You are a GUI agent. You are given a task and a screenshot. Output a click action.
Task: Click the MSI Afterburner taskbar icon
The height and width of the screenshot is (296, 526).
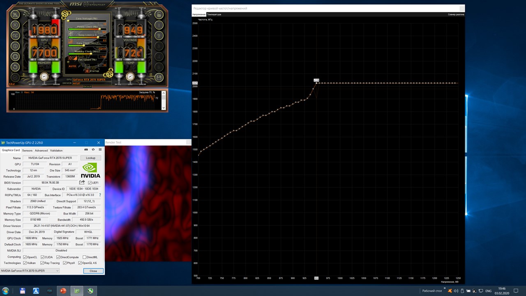90,291
